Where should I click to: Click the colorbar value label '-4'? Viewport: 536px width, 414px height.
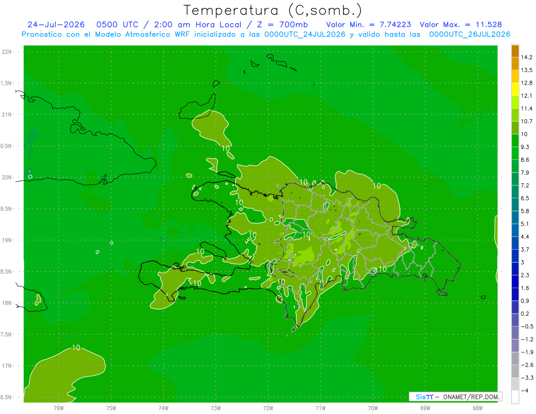click(x=525, y=390)
